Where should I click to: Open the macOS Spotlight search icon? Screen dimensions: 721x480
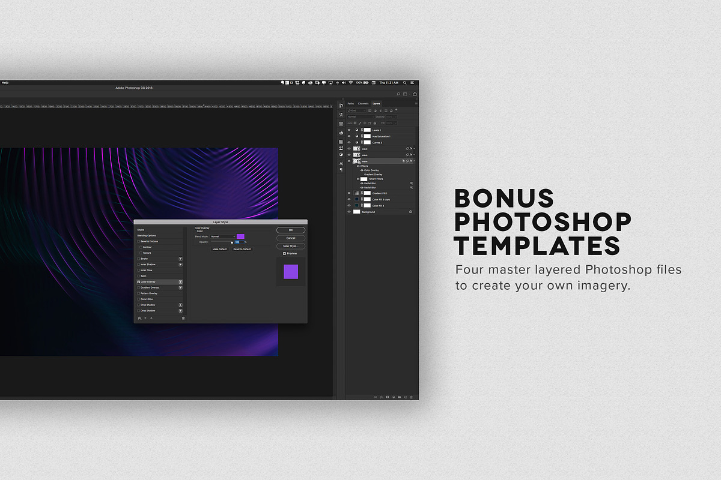pyautogui.click(x=404, y=82)
